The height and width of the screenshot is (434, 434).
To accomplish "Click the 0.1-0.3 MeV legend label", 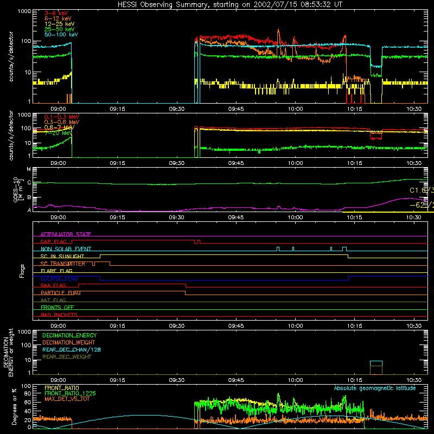I will (62, 117).
